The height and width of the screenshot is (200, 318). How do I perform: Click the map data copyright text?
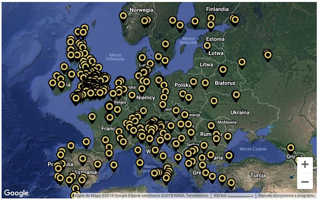142,196
